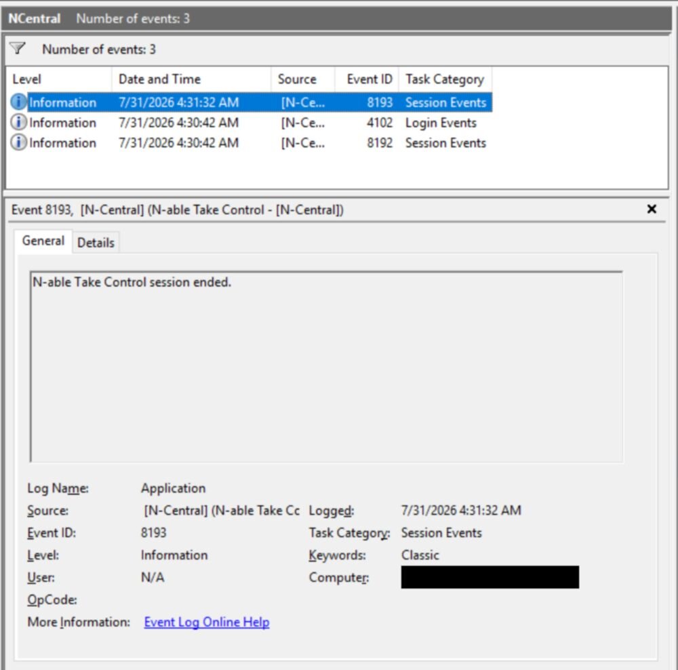Switch to the Details tab
678x670 pixels.
[96, 242]
